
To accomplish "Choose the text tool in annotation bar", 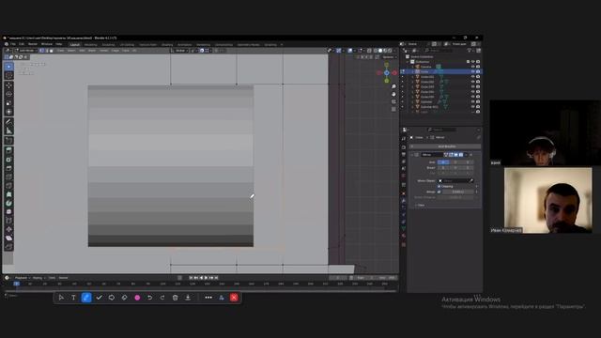I will click(73, 298).
